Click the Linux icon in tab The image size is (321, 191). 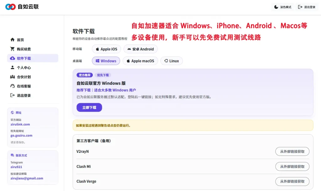pos(166,61)
